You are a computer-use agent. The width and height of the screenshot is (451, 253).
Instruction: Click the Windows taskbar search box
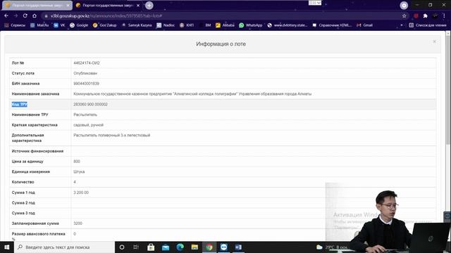point(64,247)
